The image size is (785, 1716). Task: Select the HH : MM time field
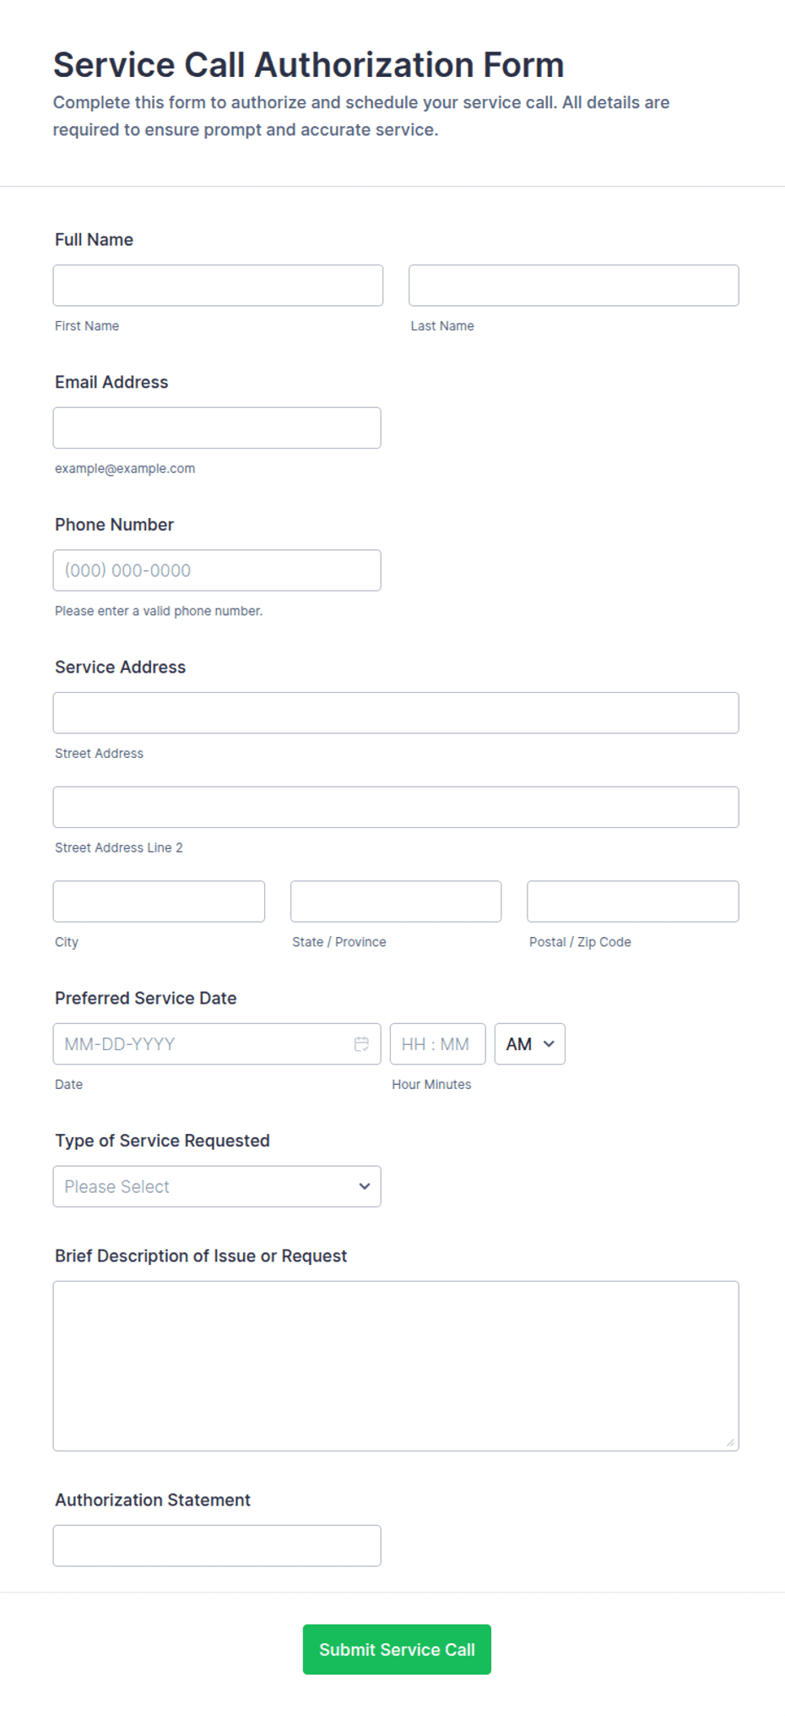pyautogui.click(x=437, y=1043)
